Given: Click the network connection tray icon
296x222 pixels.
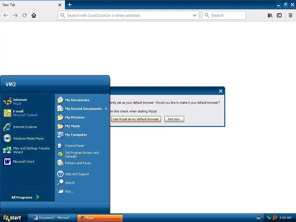Looking at the screenshot, I should point(269,218).
